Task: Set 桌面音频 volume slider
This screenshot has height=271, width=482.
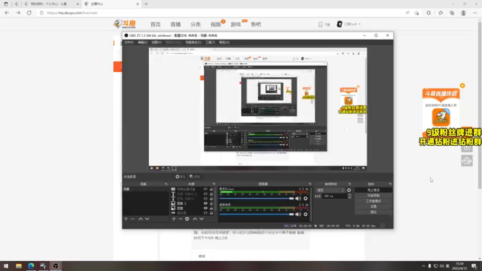Action: pyautogui.click(x=257, y=214)
